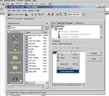Sort the list by the Name column header
This screenshot has width=109, height=96.
33,32
